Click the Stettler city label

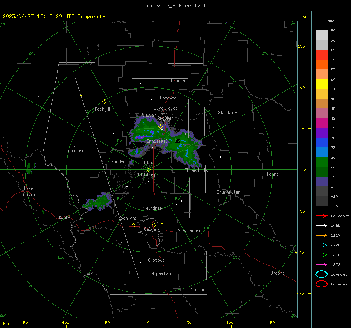(x=227, y=113)
